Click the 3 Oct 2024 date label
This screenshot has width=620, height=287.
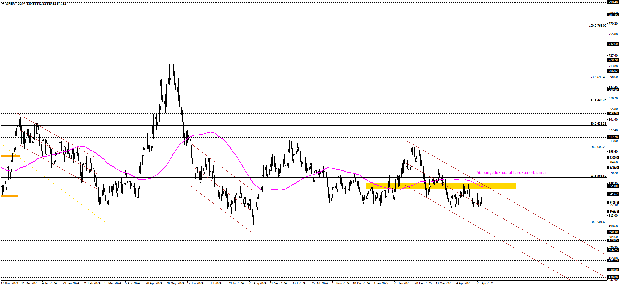click(298, 283)
